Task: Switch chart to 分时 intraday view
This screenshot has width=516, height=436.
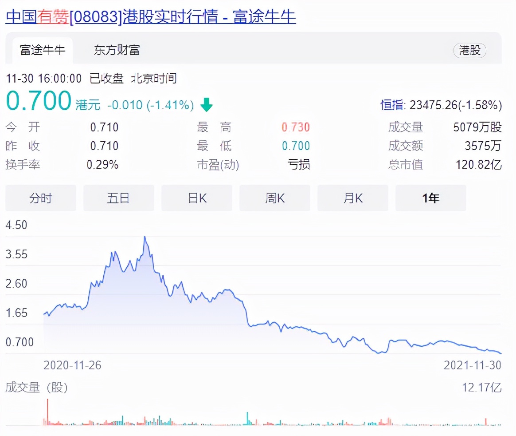Action: click(x=40, y=198)
